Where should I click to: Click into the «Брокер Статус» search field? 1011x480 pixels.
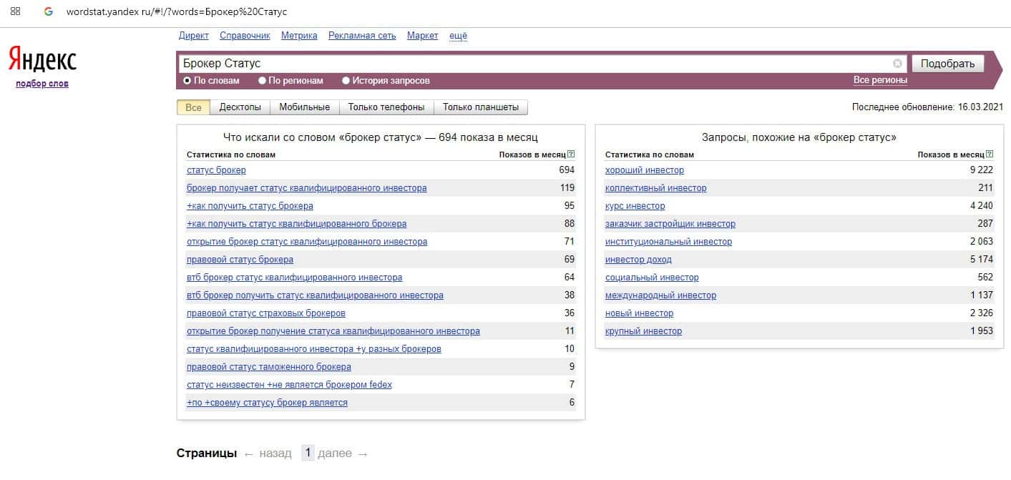[529, 64]
